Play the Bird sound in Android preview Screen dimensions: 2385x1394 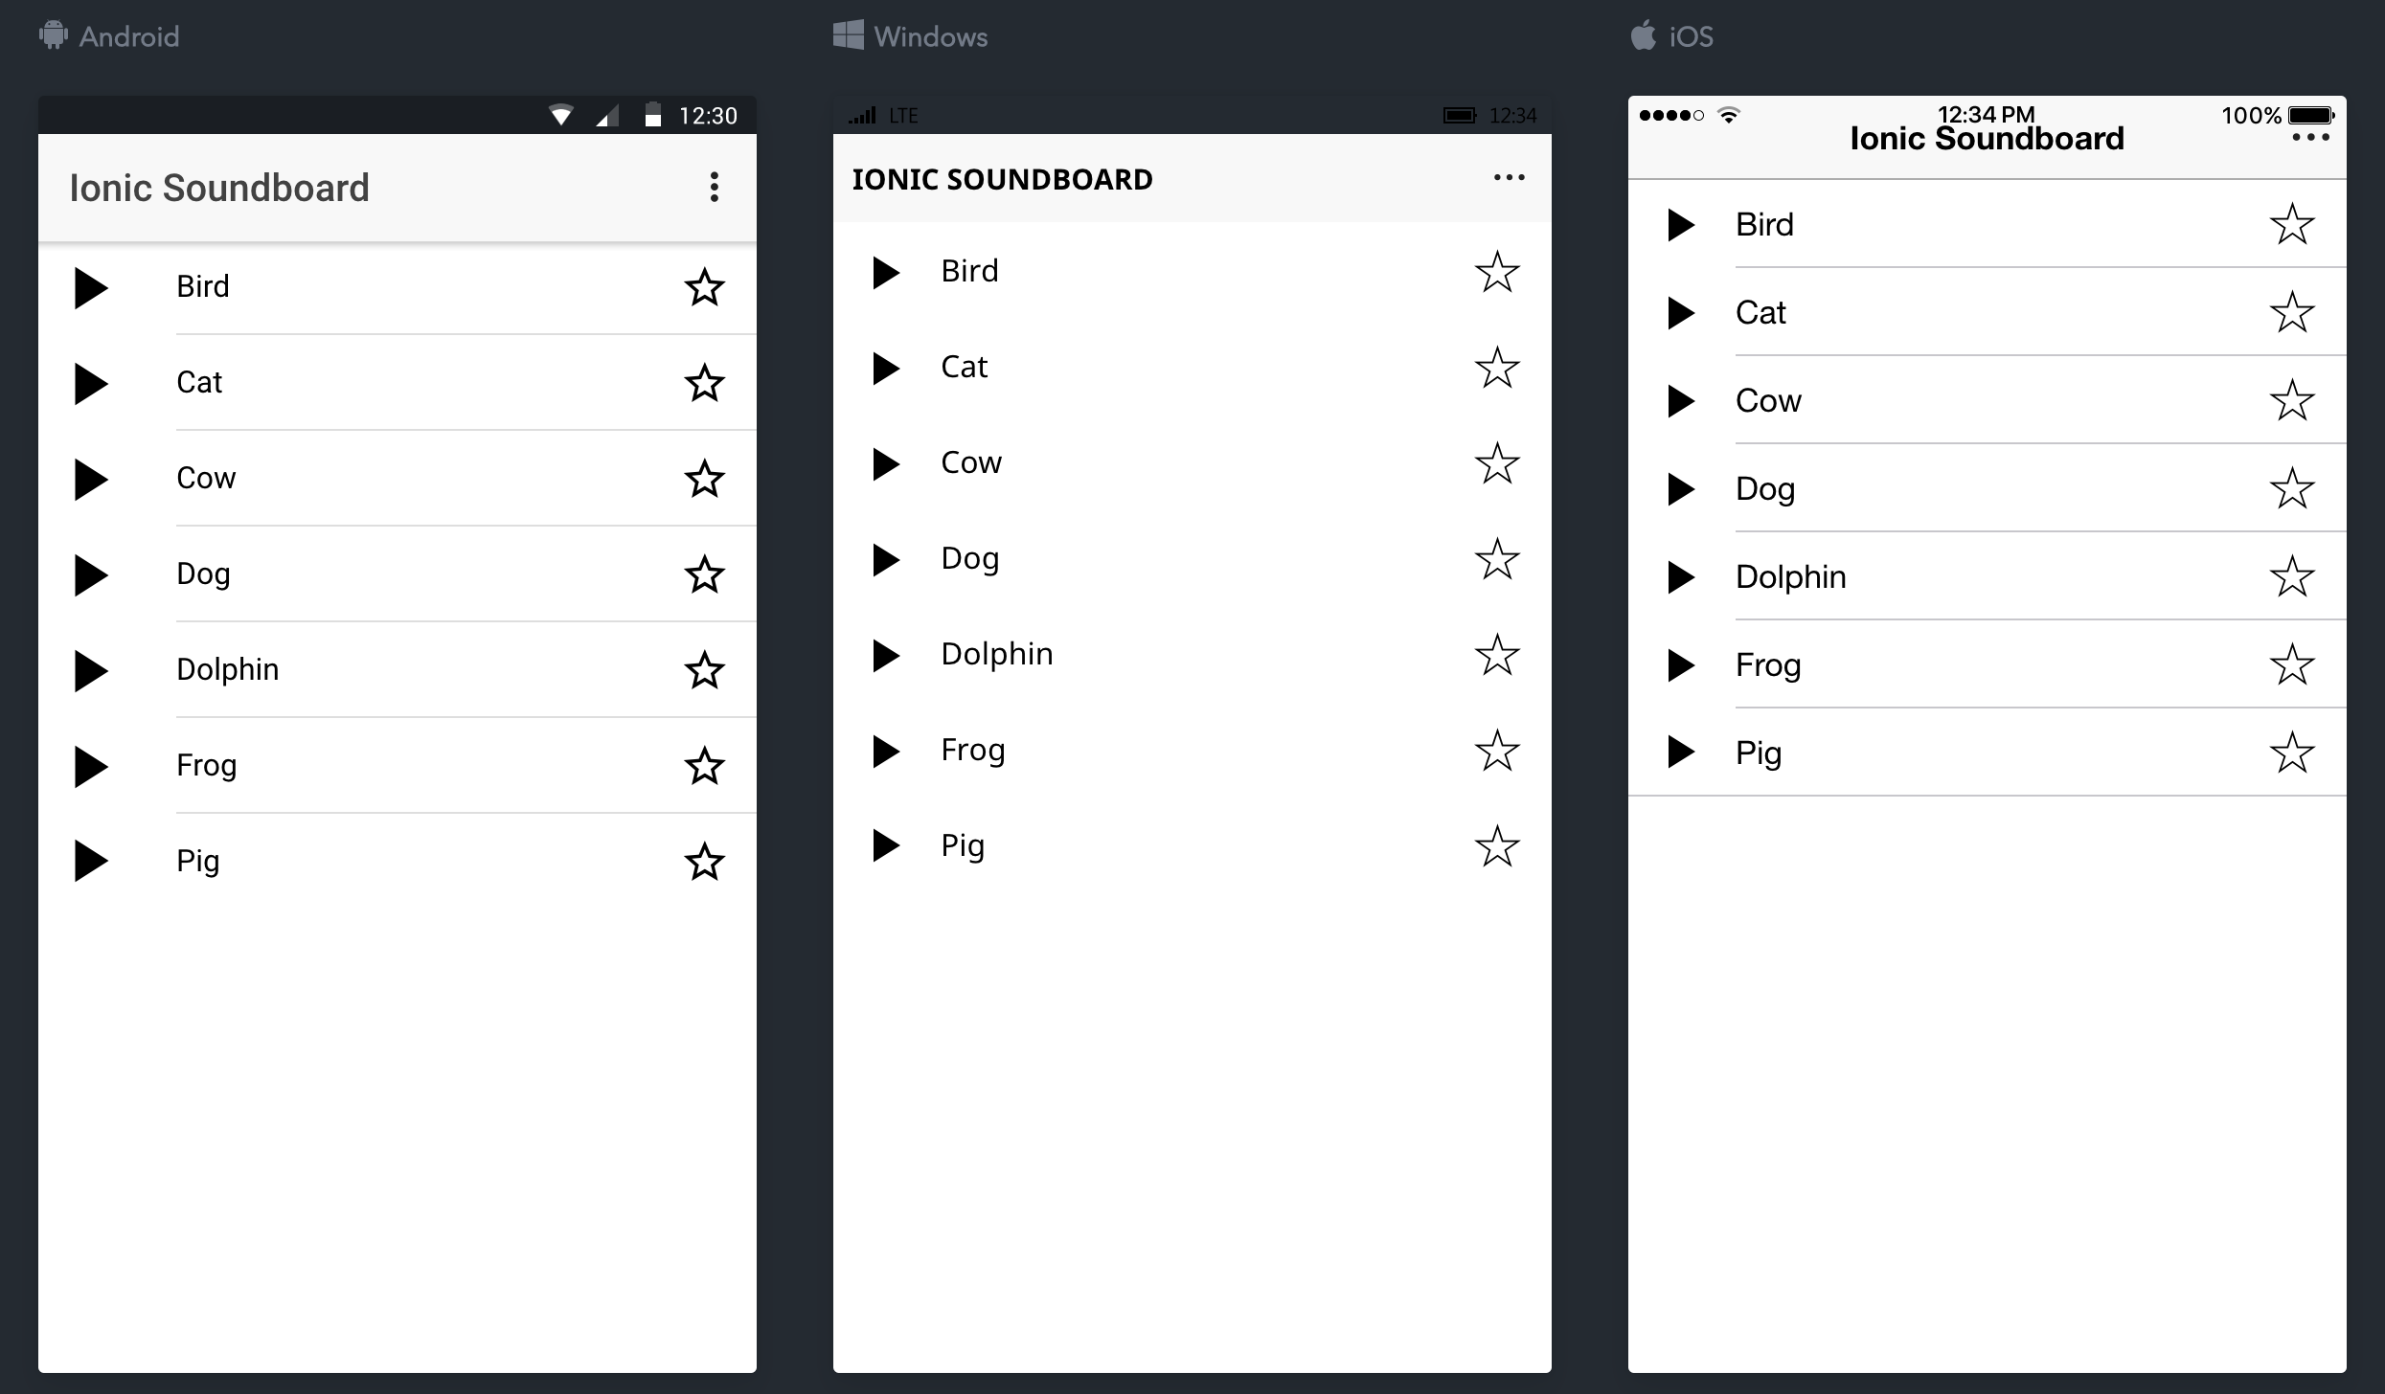click(x=91, y=287)
